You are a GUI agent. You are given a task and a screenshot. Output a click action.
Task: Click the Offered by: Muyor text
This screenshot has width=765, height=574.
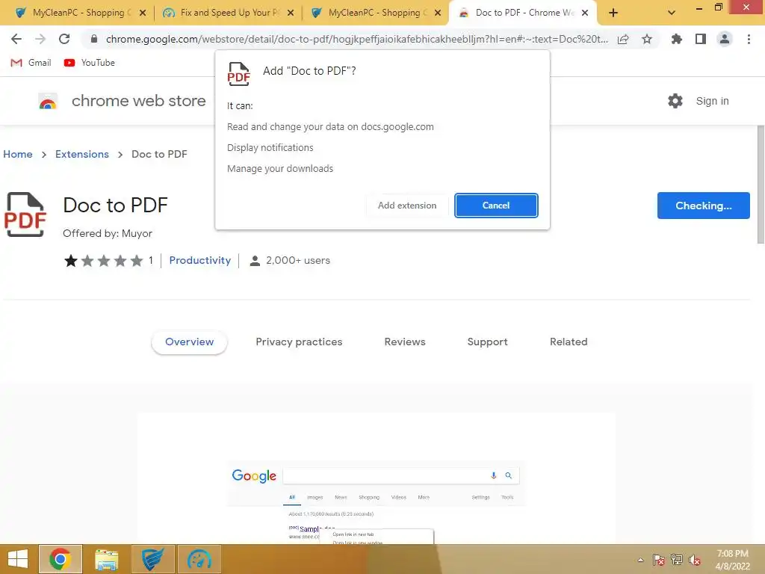(108, 233)
